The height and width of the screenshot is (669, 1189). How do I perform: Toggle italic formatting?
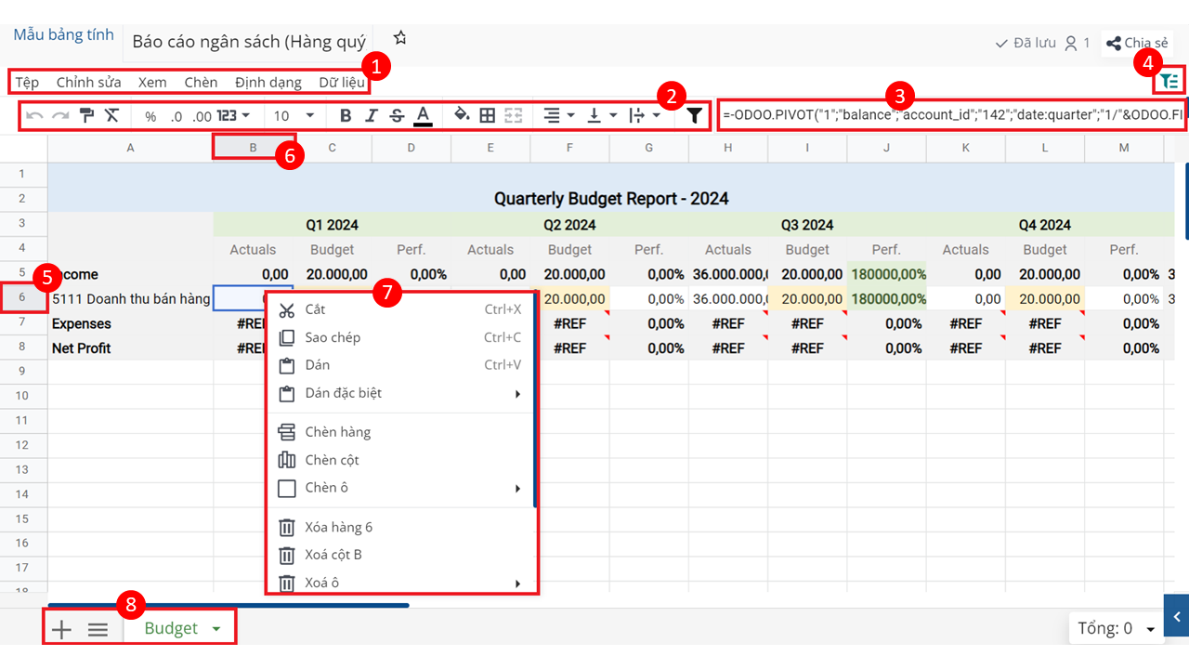[372, 115]
